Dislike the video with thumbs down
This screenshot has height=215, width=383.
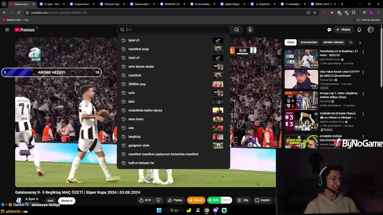click(159, 200)
